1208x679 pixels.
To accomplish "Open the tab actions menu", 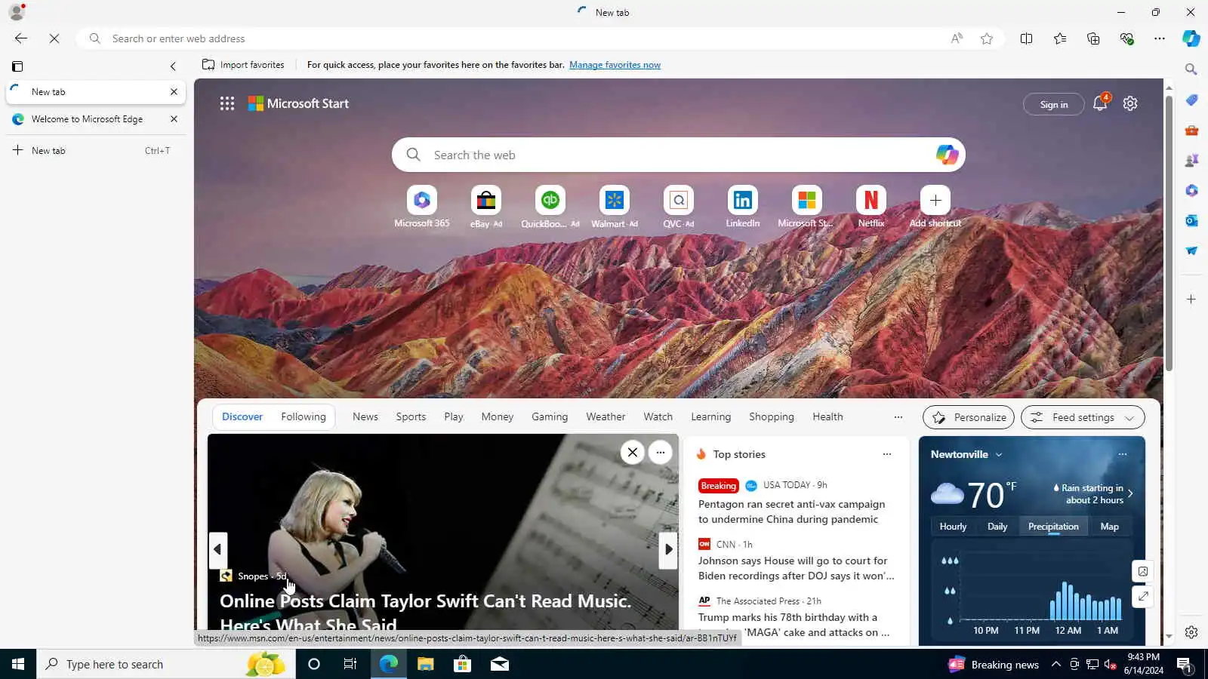I will 17,66.
